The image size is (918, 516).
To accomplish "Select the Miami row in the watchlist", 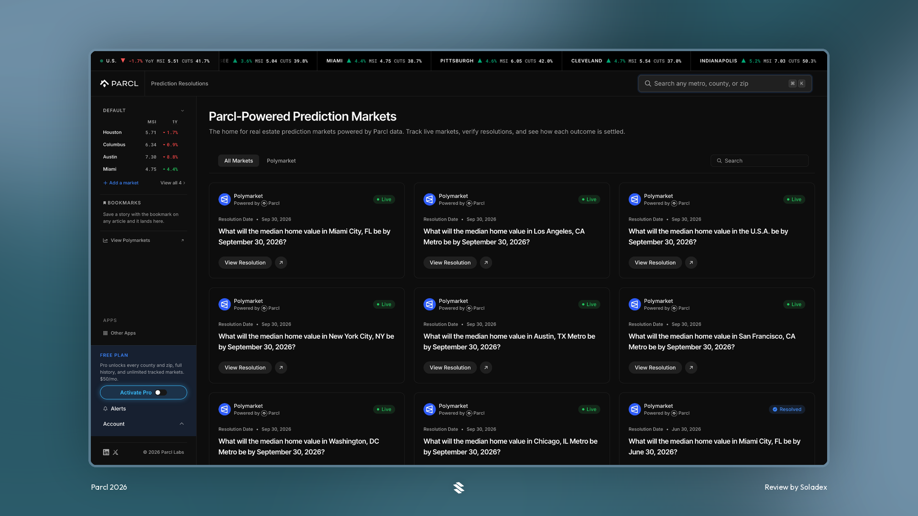I will click(143, 170).
